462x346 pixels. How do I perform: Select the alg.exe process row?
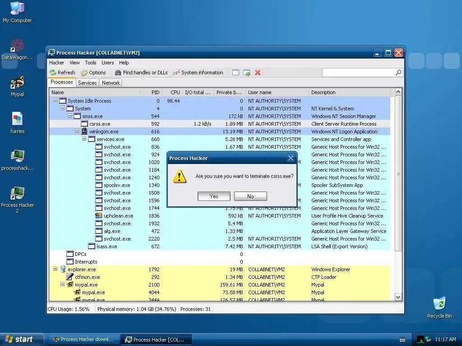point(220,231)
